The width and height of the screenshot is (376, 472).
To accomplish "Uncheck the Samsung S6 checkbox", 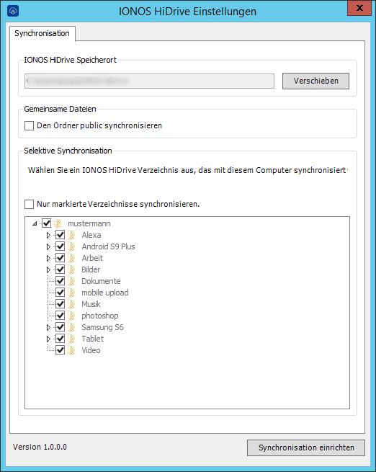I will pyautogui.click(x=61, y=327).
